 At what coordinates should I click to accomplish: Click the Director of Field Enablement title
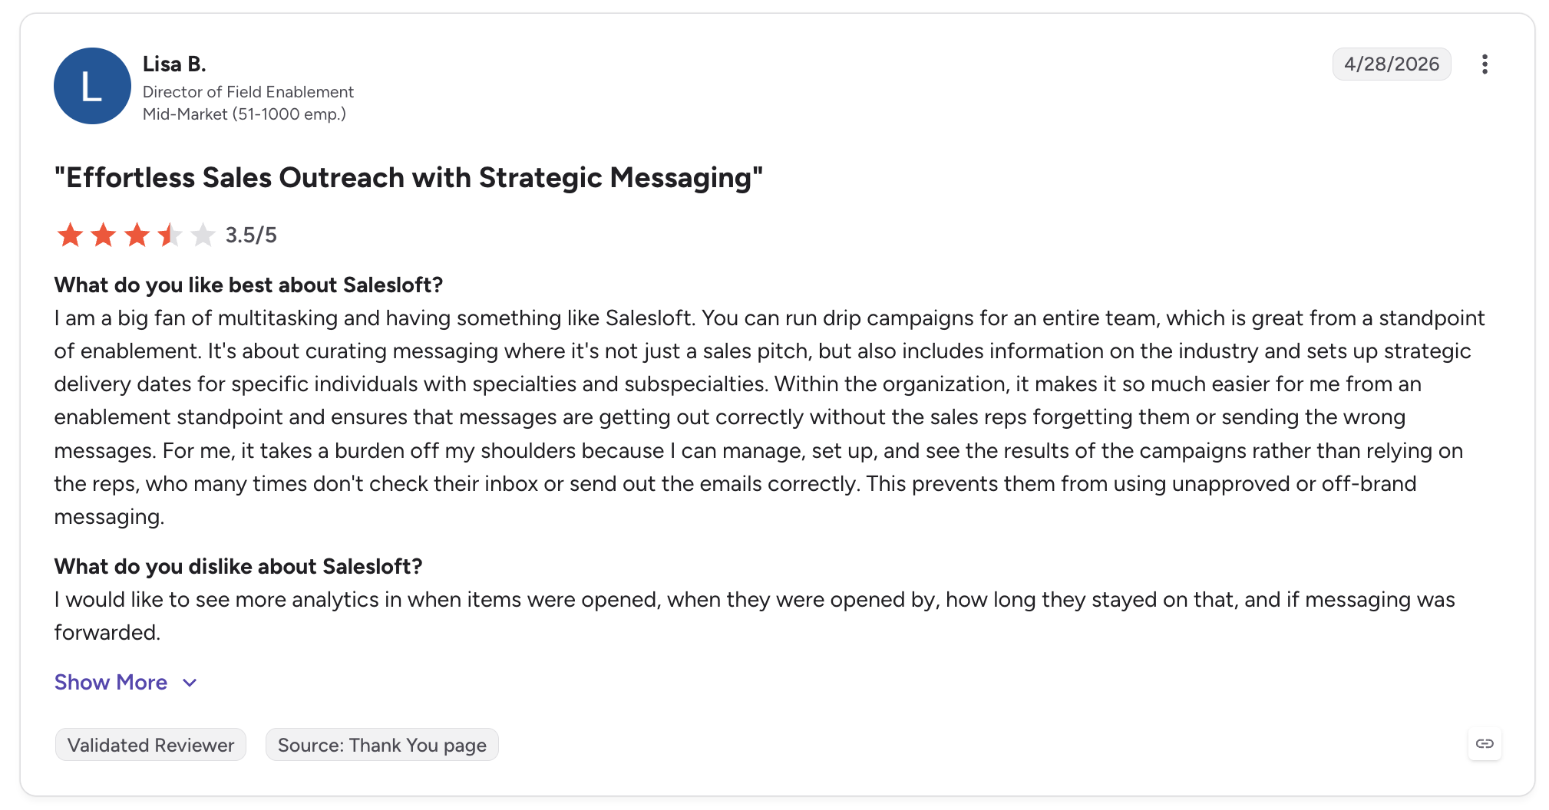[248, 92]
